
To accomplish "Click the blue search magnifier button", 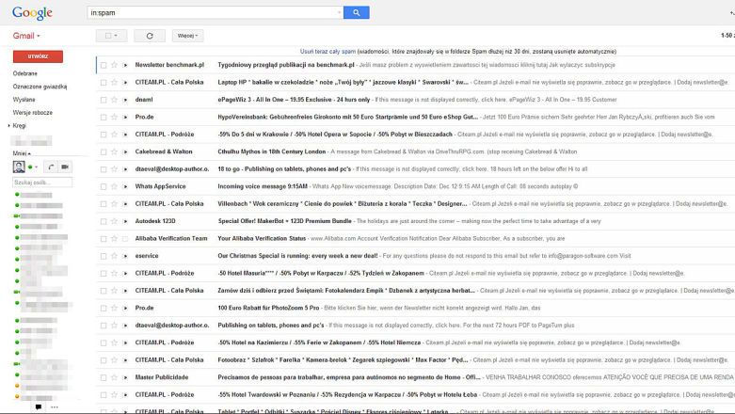I will 357,12.
